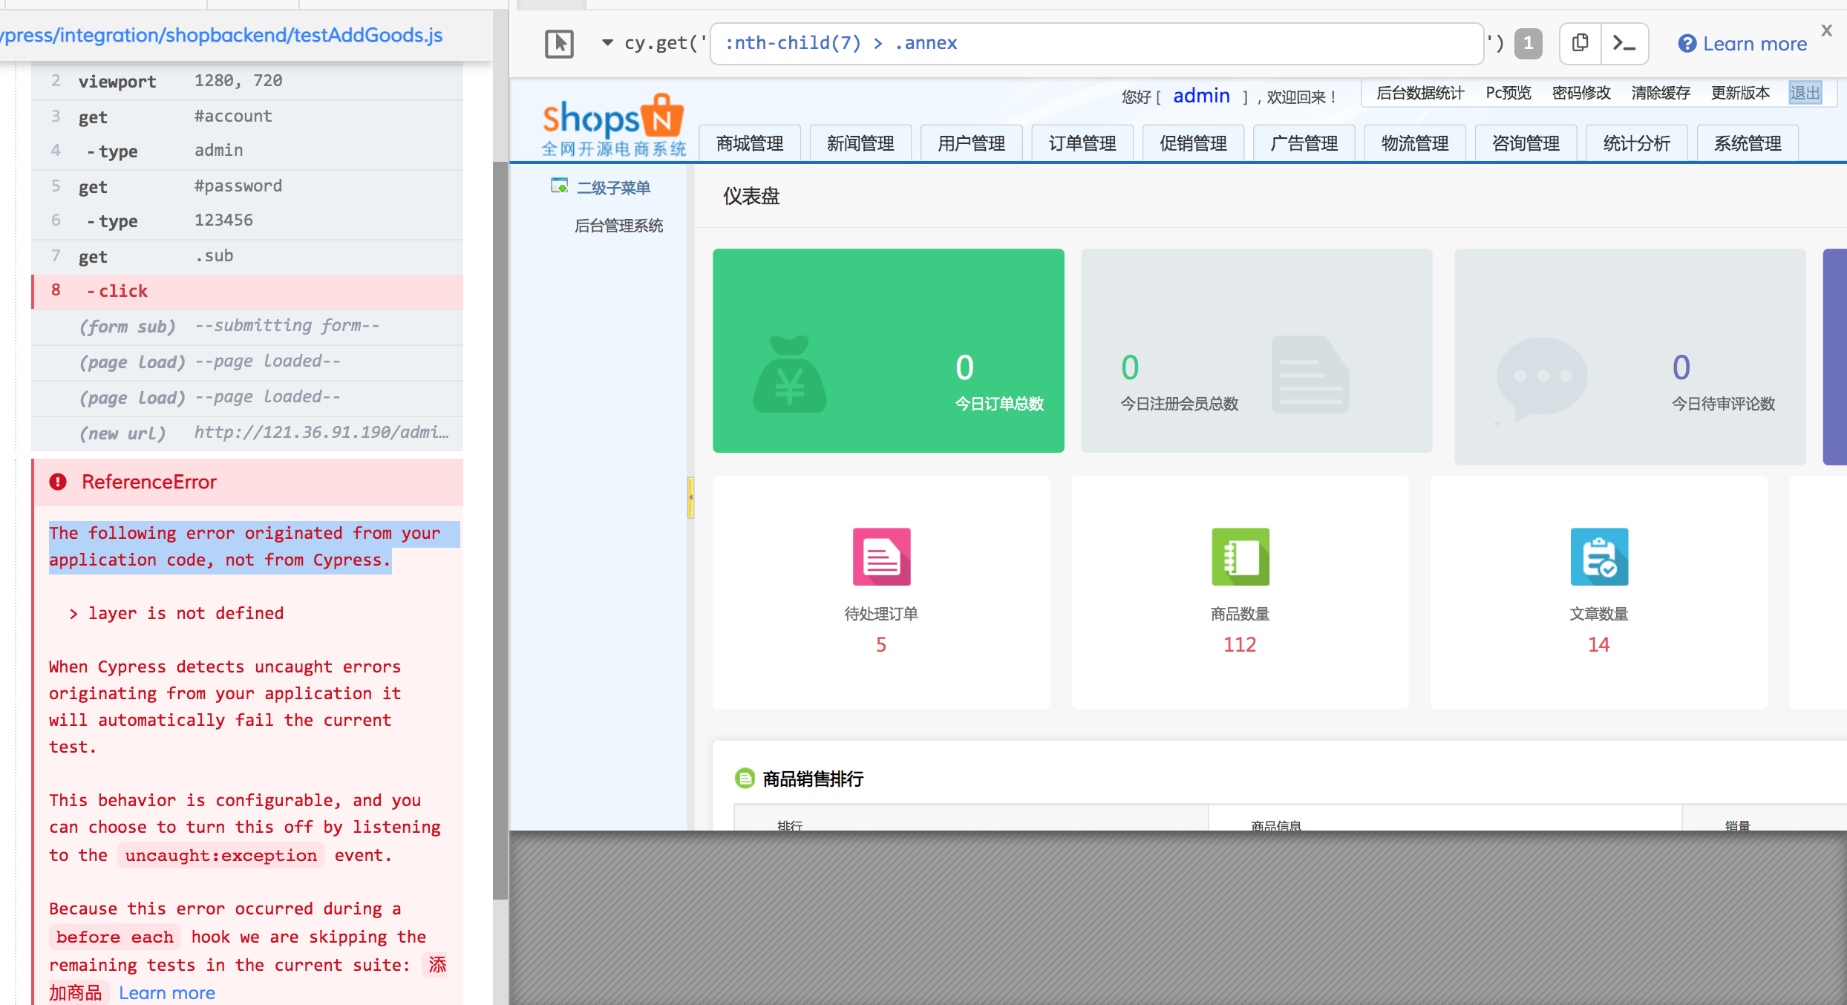Open the 系统管理 tab
Image resolution: width=1847 pixels, height=1005 pixels.
[x=1747, y=143]
